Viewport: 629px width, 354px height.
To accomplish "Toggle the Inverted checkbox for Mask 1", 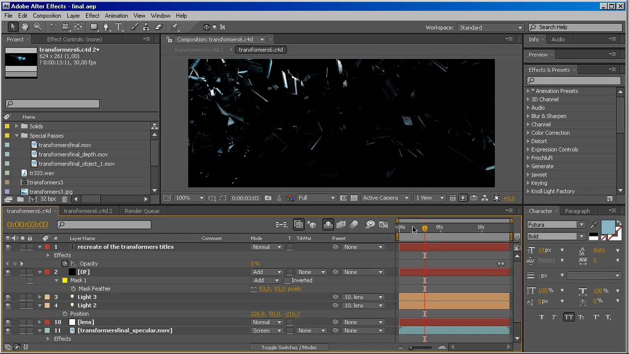I will 288,280.
